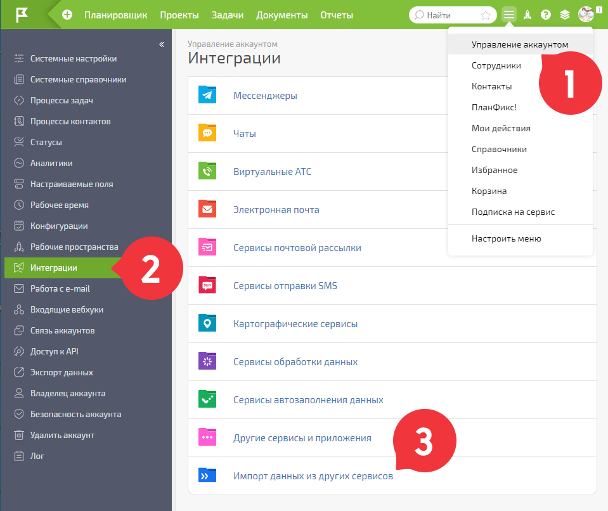Click the yellow Chats folder icon
The height and width of the screenshot is (511, 608).
coord(207,133)
